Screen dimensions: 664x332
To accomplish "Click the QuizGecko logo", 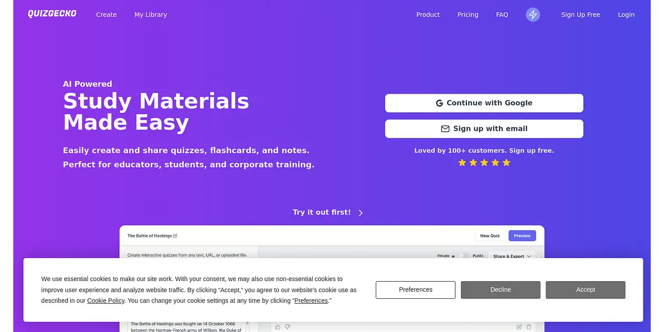I will tap(52, 14).
